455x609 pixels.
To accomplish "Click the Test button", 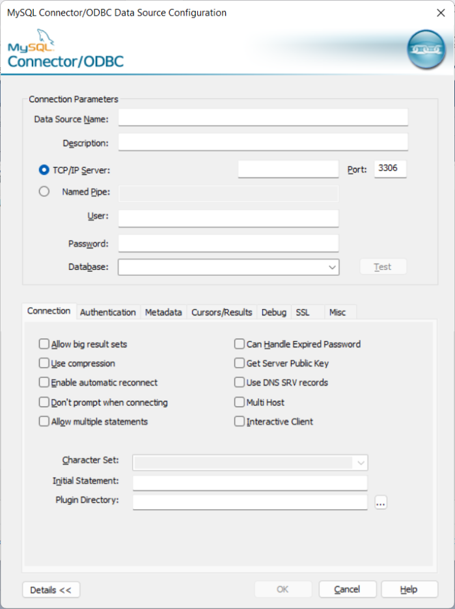I will point(383,266).
